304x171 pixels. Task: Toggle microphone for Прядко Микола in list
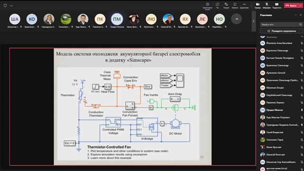pos(302,110)
